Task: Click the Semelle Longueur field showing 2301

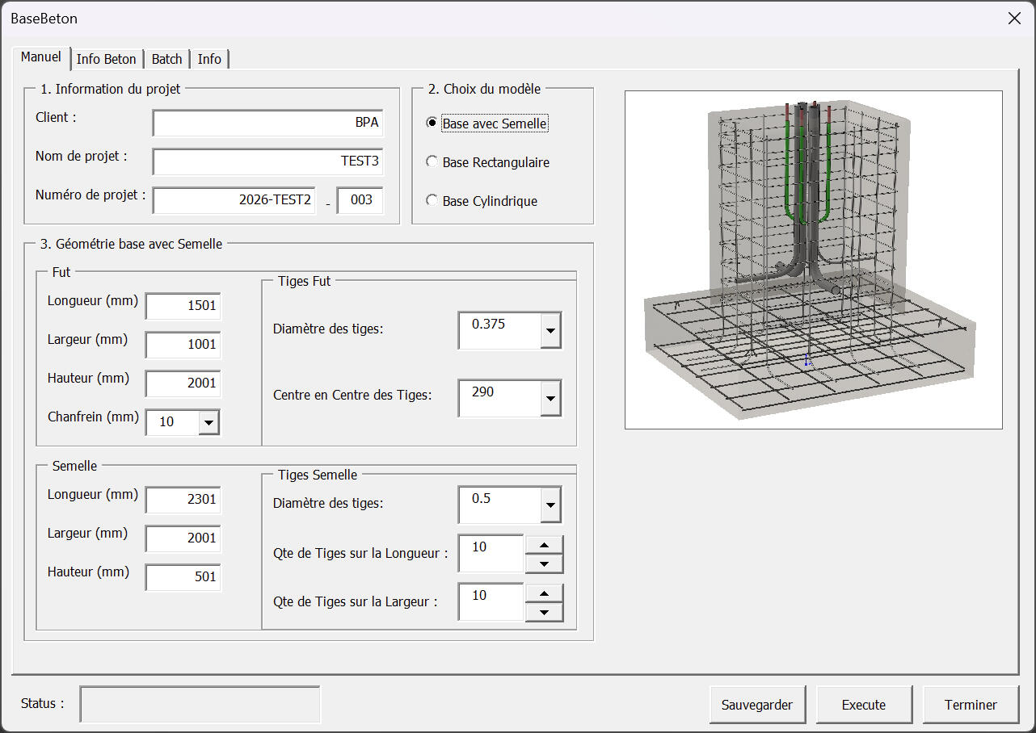Action: 183,500
